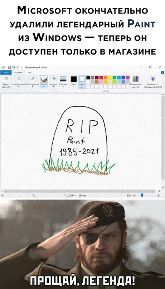Pick the purple palette color
This screenshot has width=165, height=289.
[127, 78]
